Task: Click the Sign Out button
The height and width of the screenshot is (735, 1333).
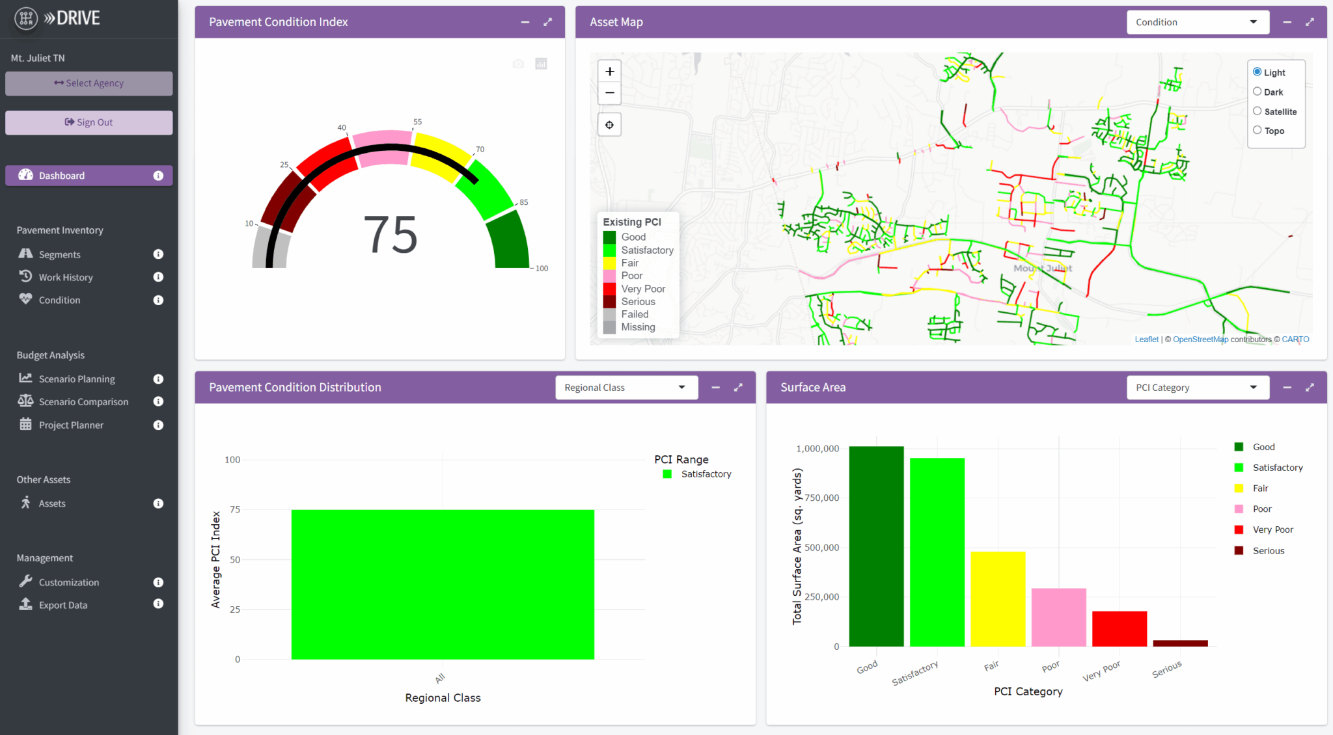Action: tap(89, 122)
